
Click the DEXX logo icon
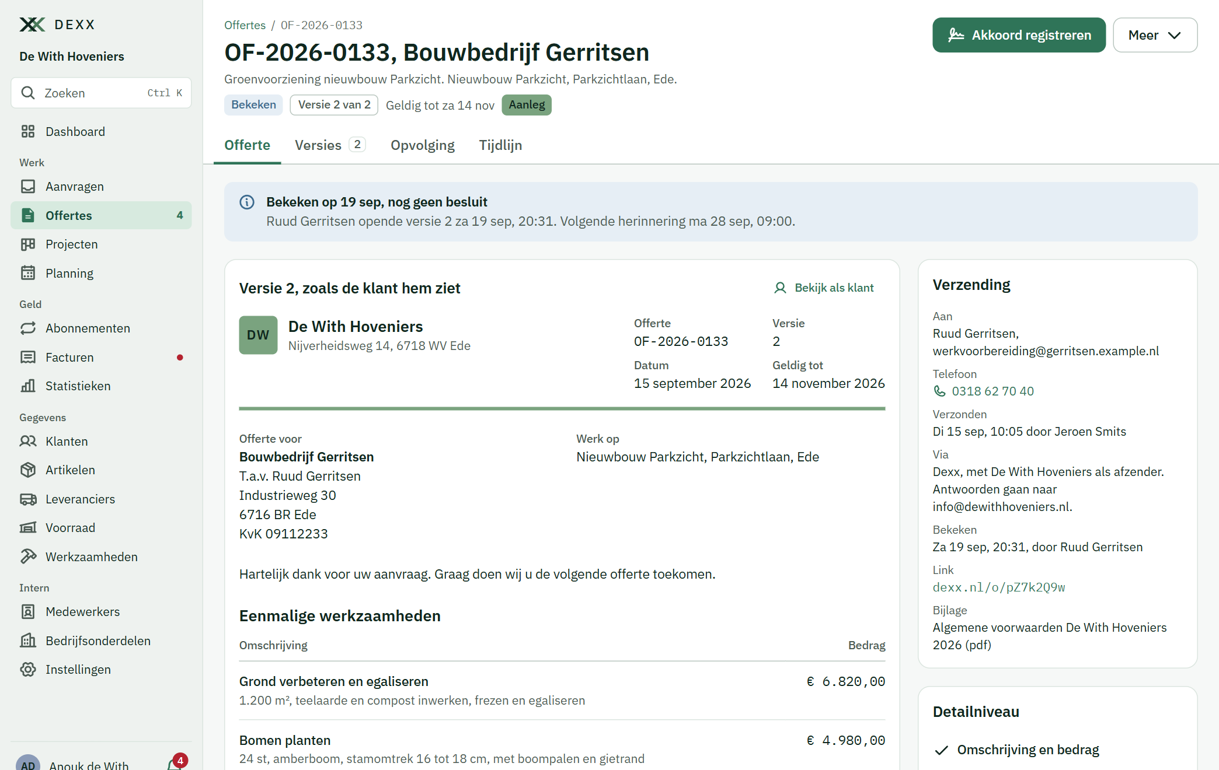32,24
